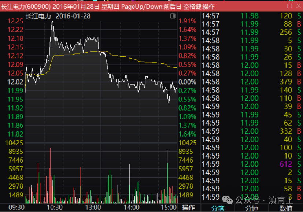Click the 09:30 time axis label

[x=16, y=207]
